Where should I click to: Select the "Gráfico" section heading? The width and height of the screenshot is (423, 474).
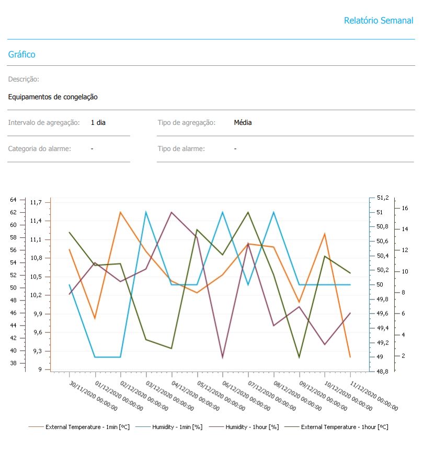tap(22, 54)
